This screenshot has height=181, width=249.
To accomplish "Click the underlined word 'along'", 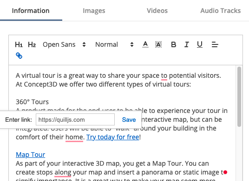I will pos(63,172).
